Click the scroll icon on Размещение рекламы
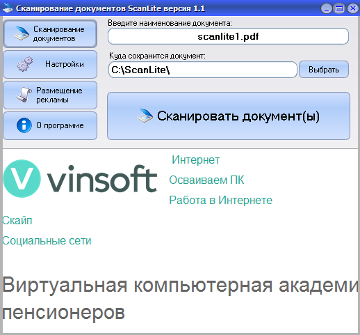Image resolution: width=360 pixels, height=335 pixels. click(24, 95)
